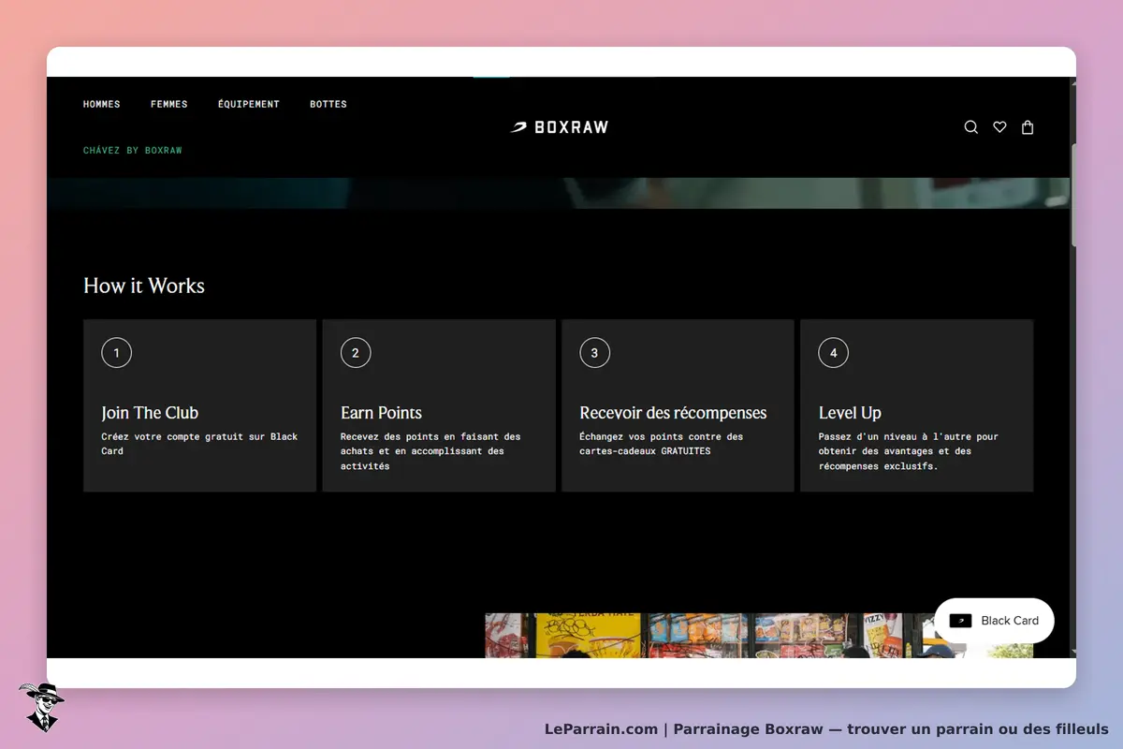Select the Earn Points card
The image size is (1123, 749).
tap(439, 405)
